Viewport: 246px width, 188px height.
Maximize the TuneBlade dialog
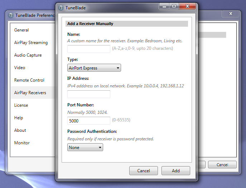(x=174, y=6)
